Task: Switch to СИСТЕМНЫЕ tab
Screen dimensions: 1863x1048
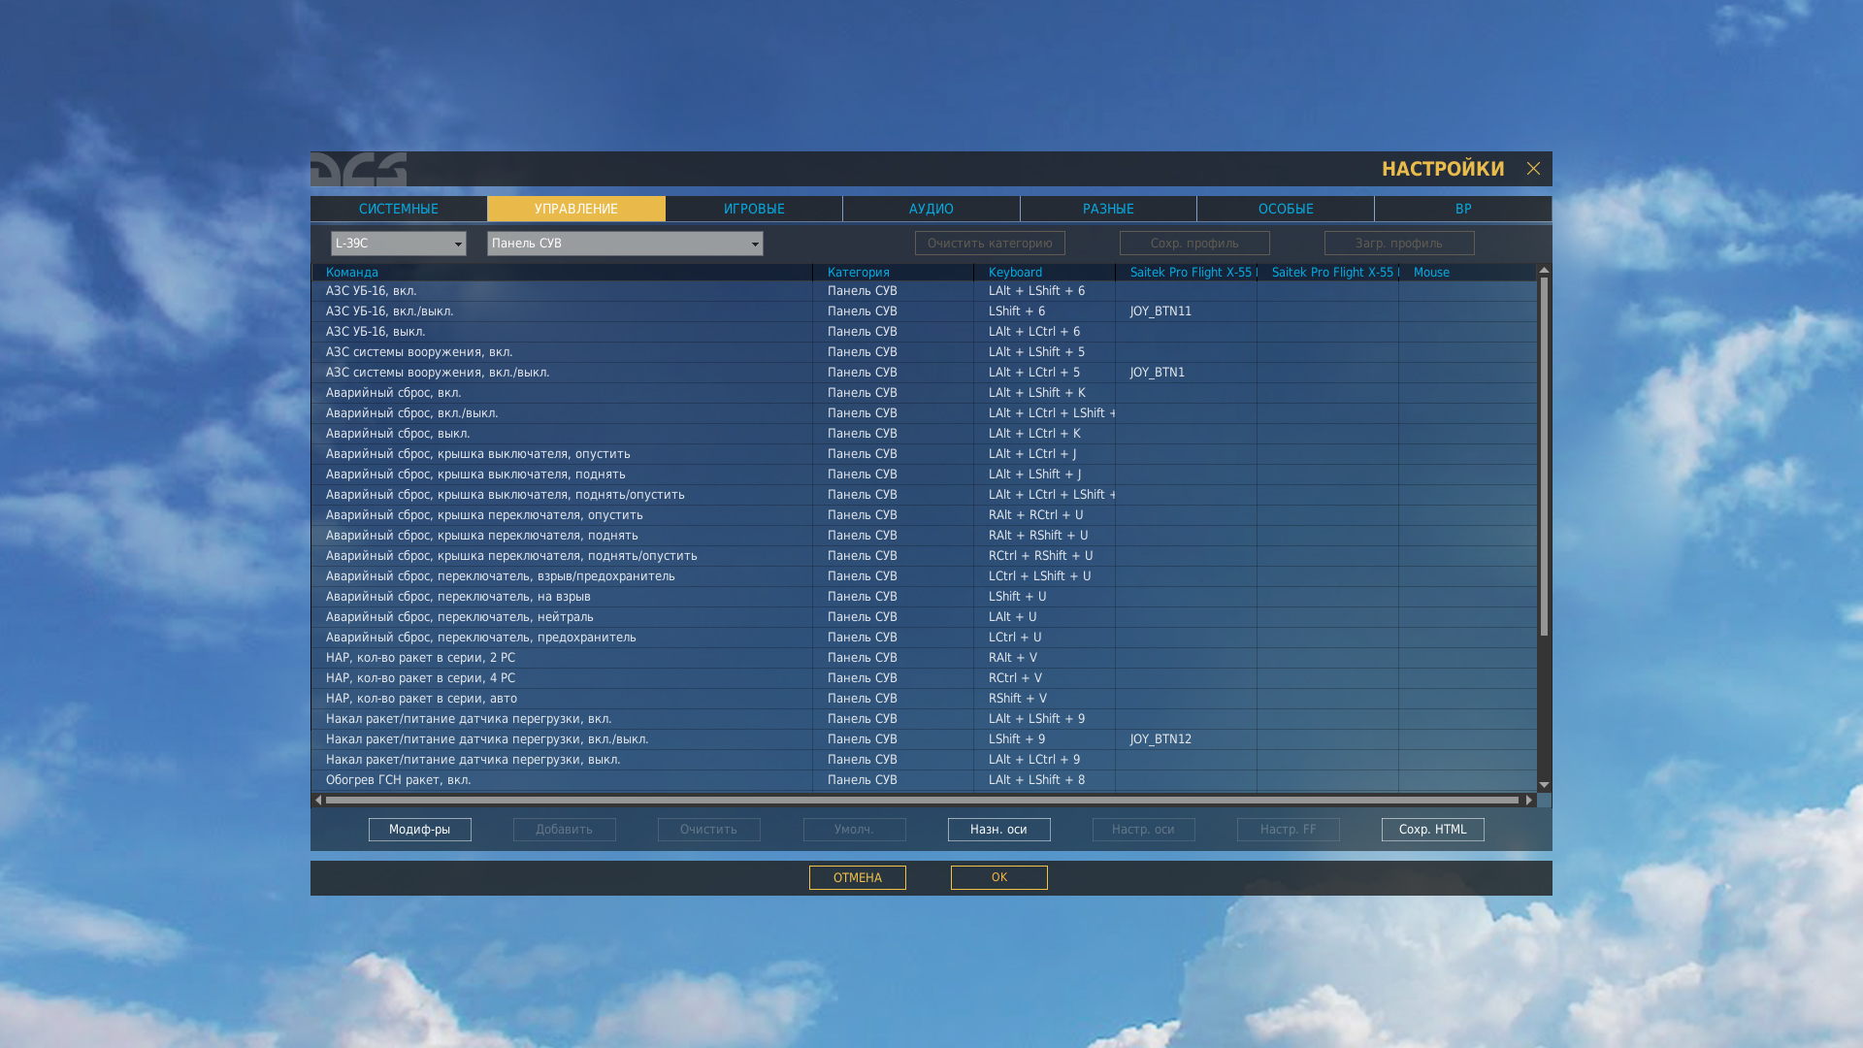Action: 399,209
